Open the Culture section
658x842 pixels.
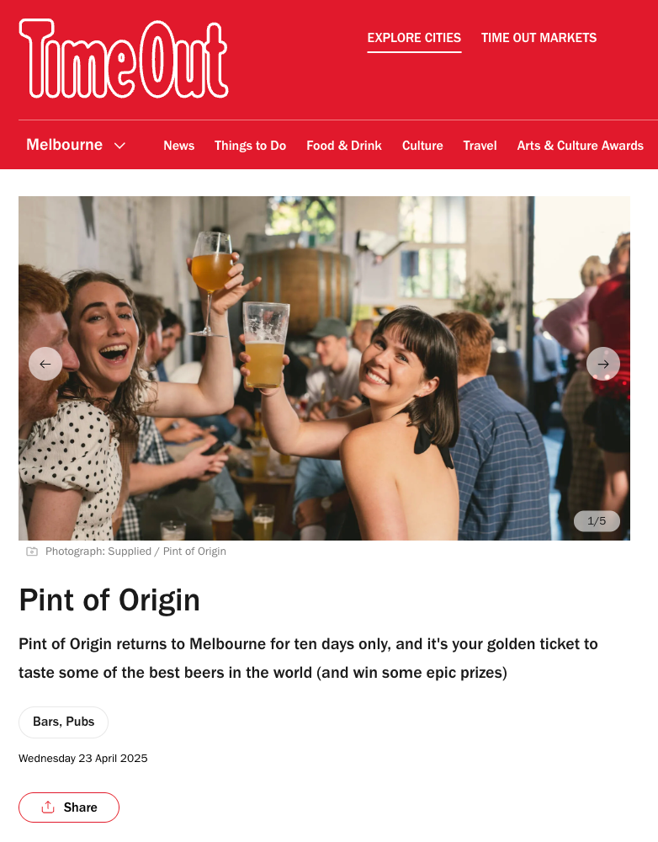[422, 146]
